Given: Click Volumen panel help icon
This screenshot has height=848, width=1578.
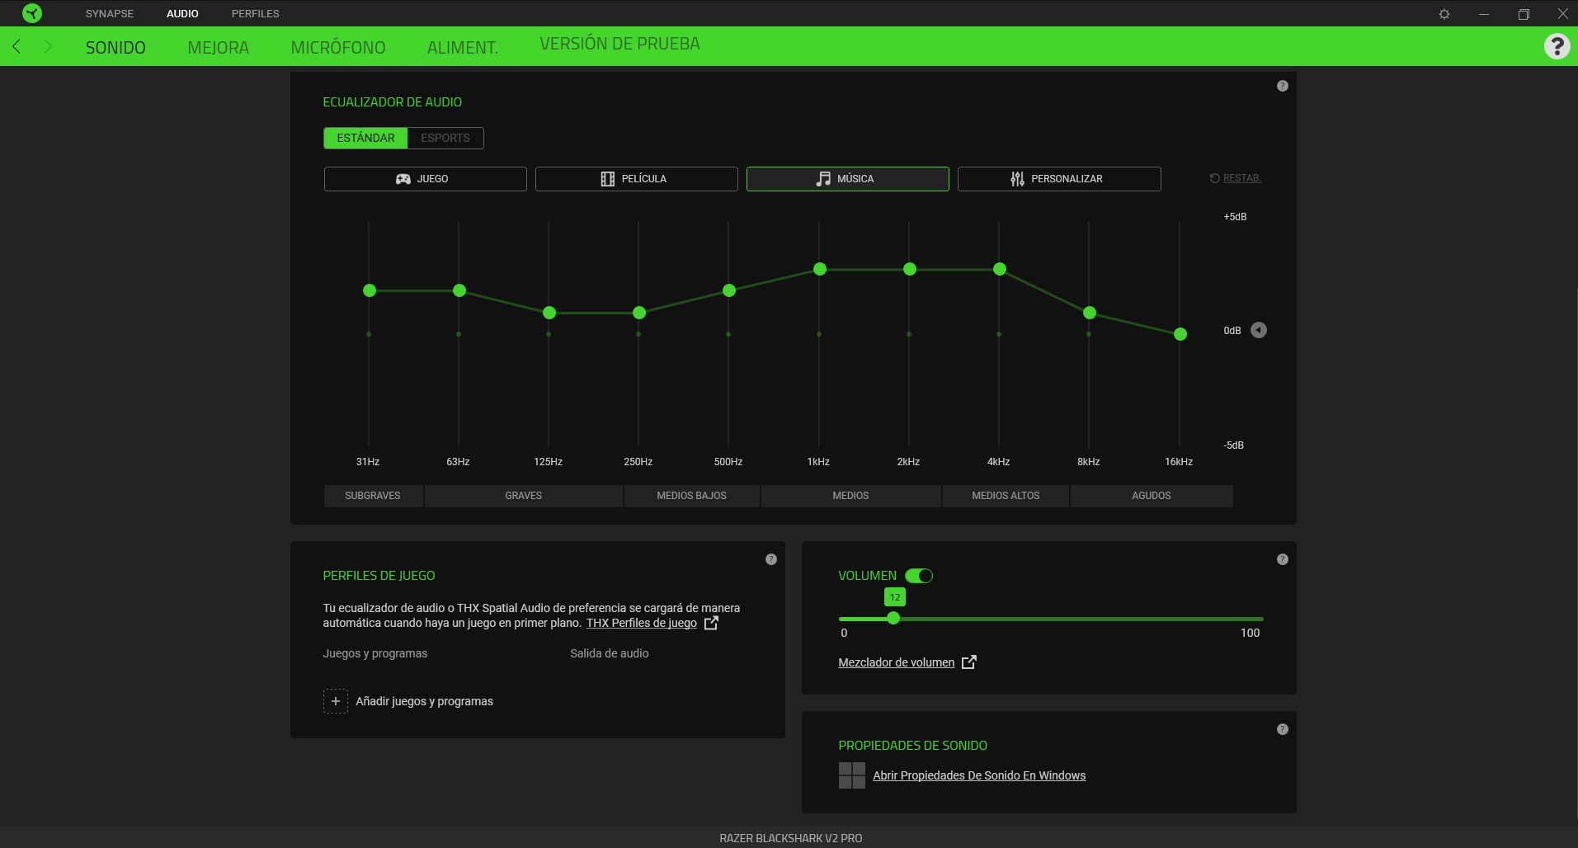Looking at the screenshot, I should [1282, 559].
